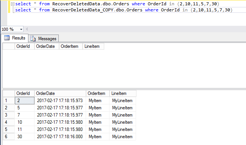This screenshot has height=145, width=246.
Task: Select OrderDate column header in bottom grid
Action: point(60,93)
